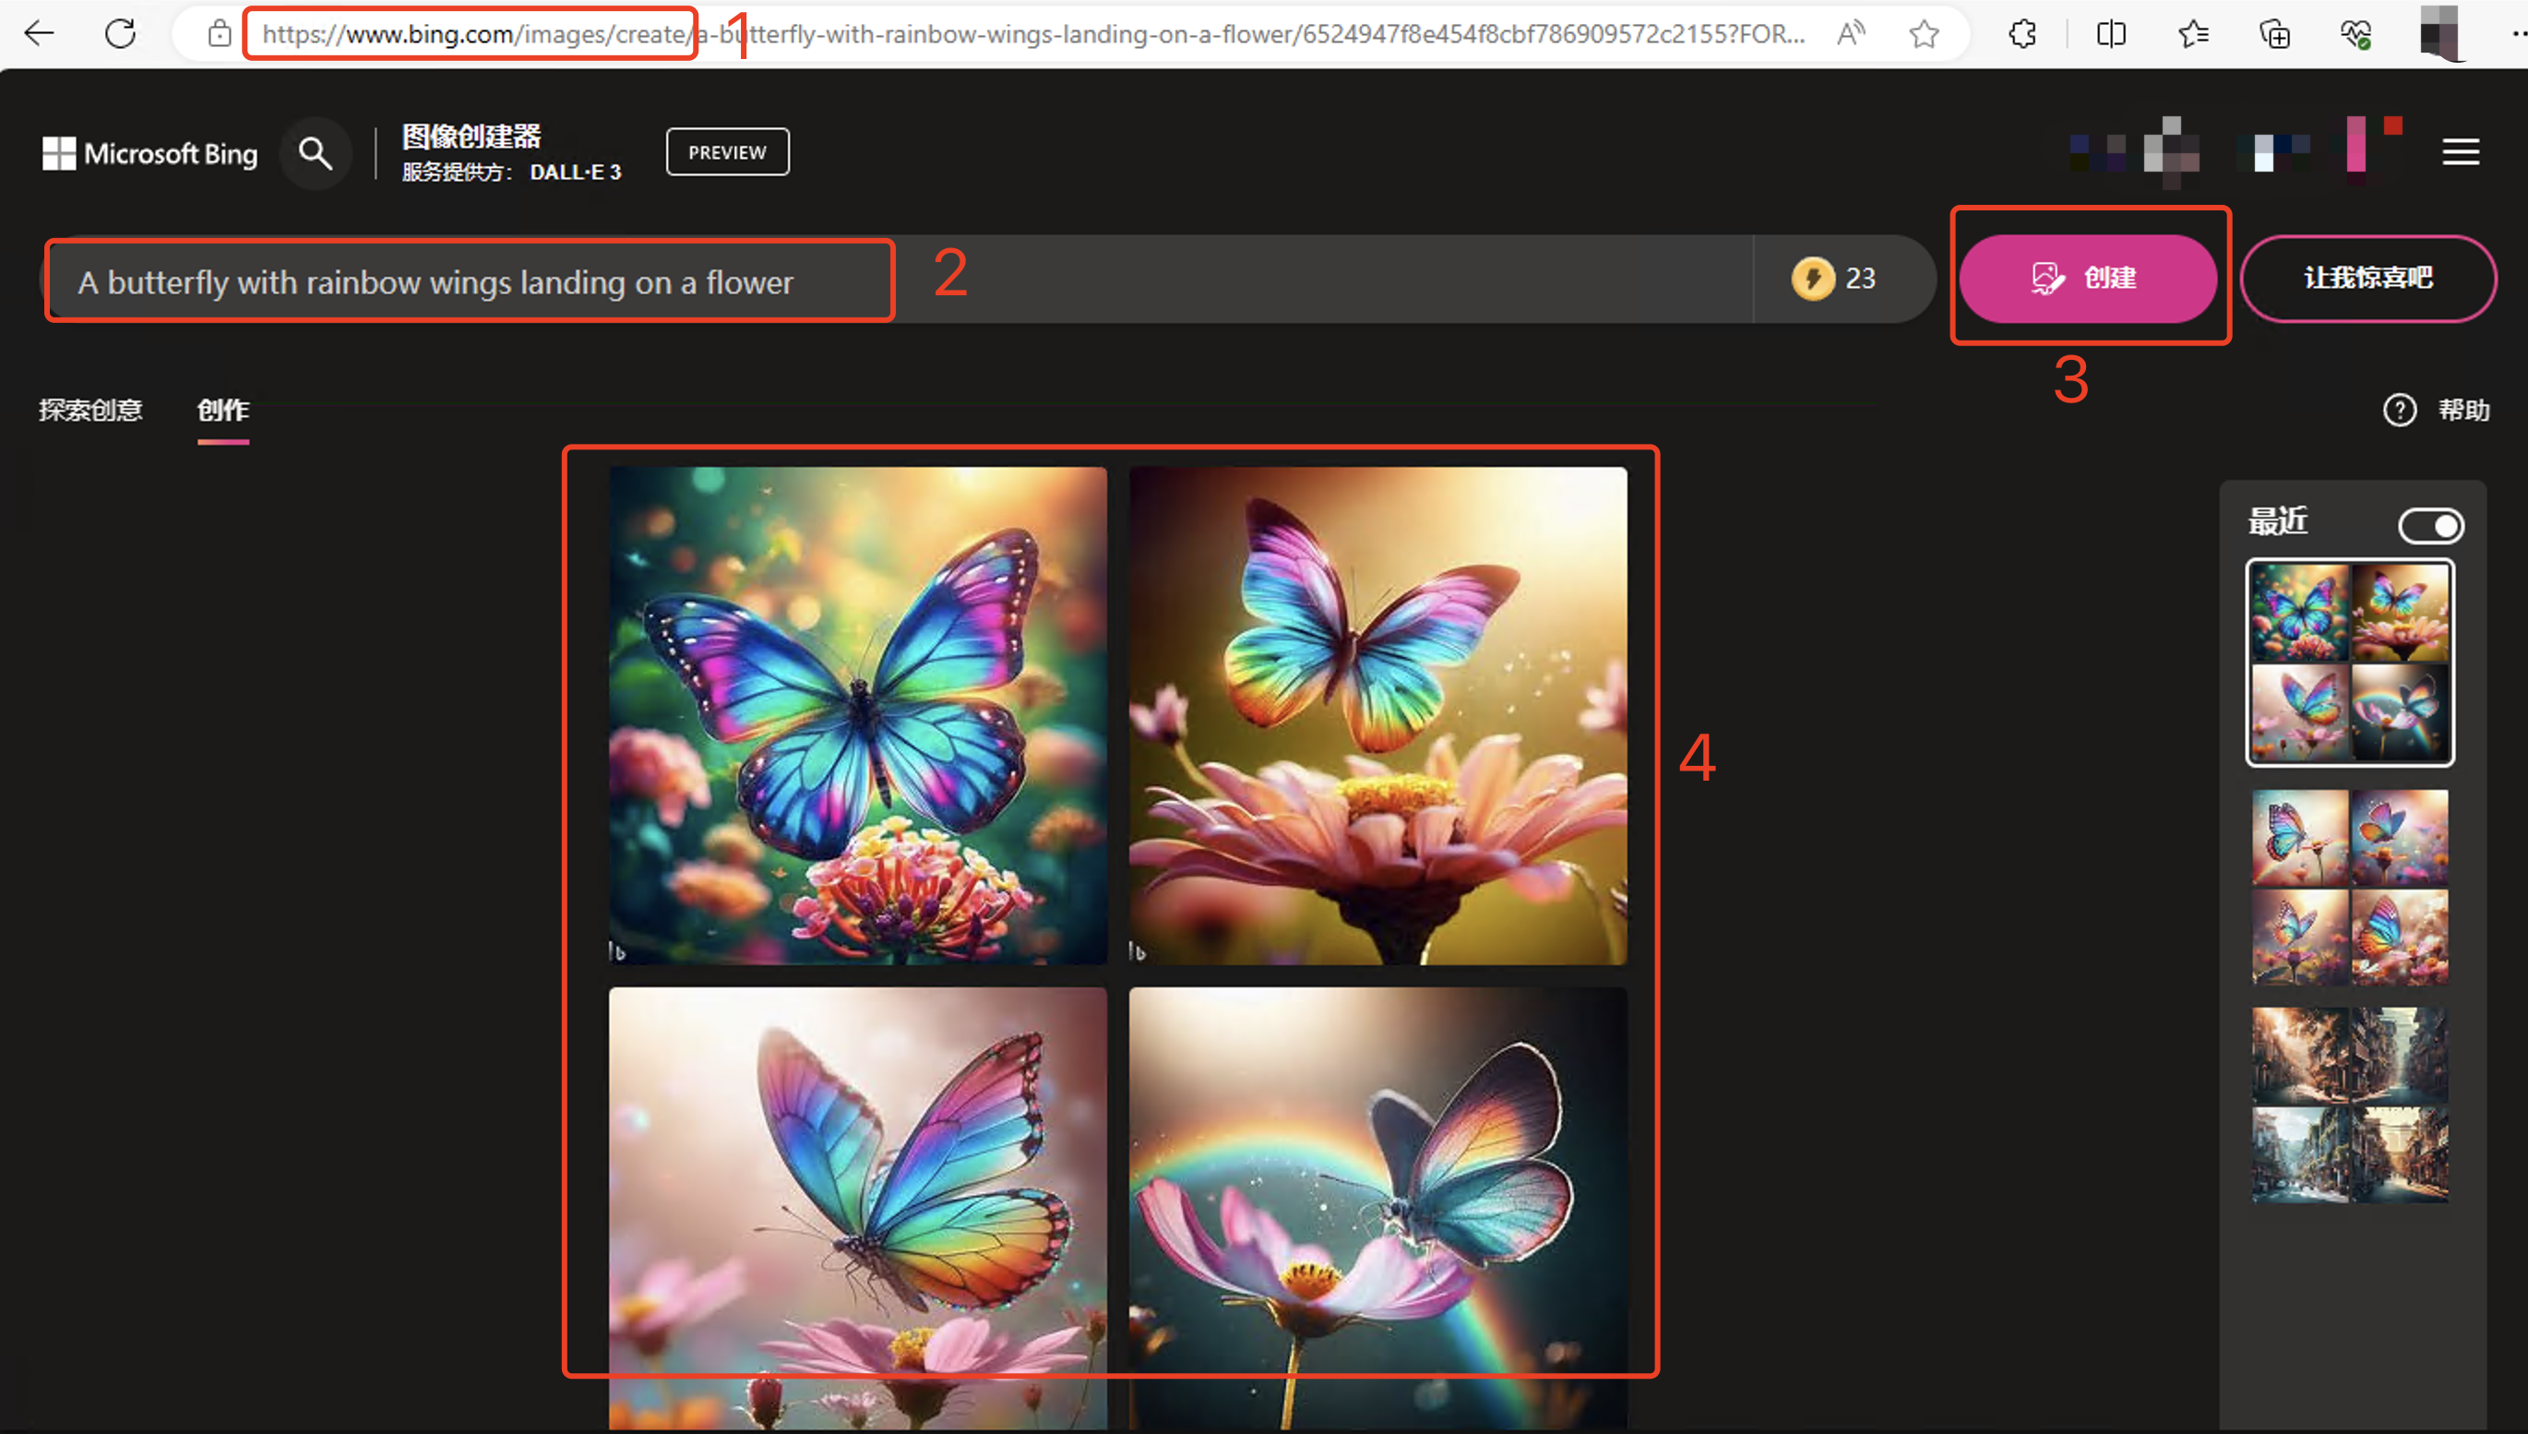
Task: Click the DALL-E 3 image creation icon
Action: point(2045,278)
